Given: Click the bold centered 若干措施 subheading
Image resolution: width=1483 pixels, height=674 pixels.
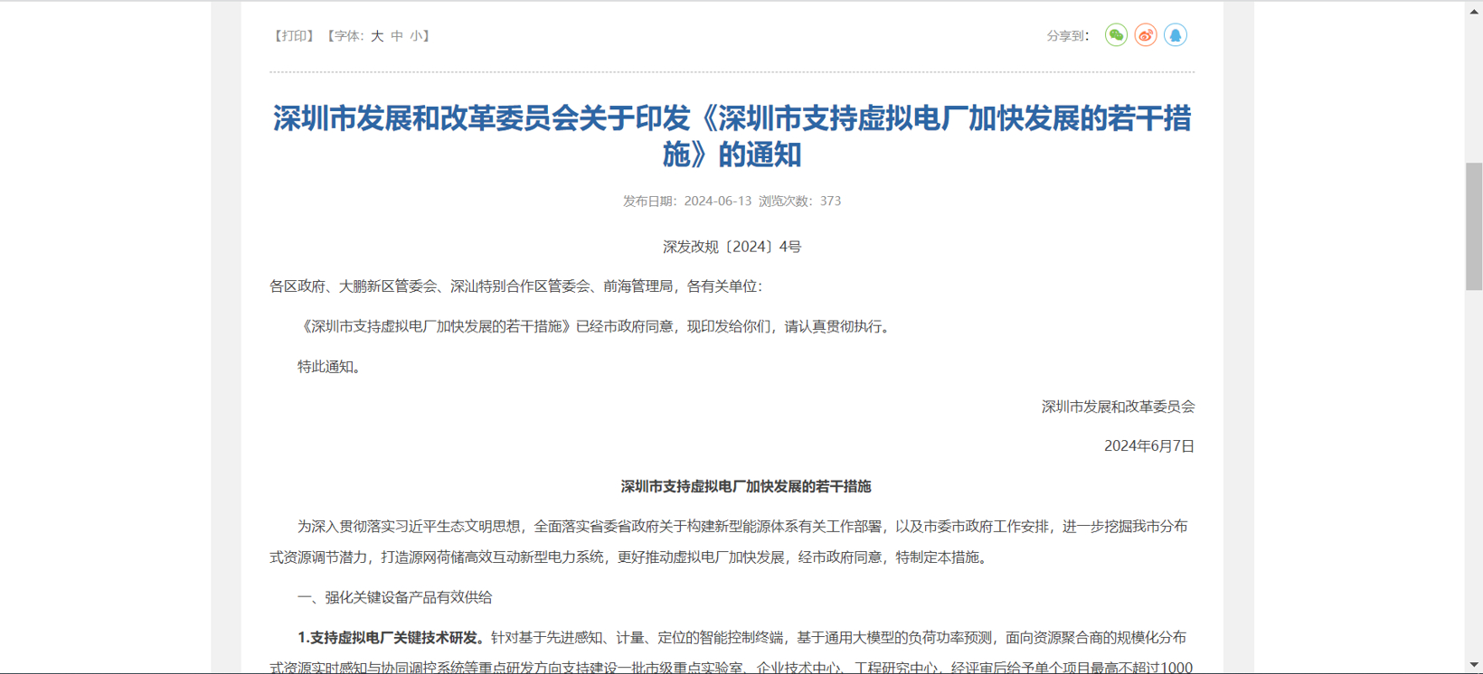Looking at the screenshot, I should [x=745, y=487].
